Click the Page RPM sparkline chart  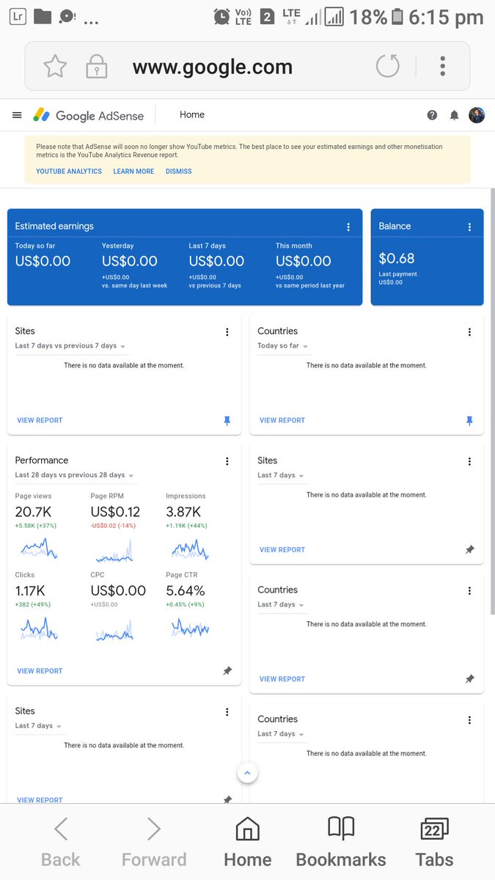pyautogui.click(x=114, y=550)
